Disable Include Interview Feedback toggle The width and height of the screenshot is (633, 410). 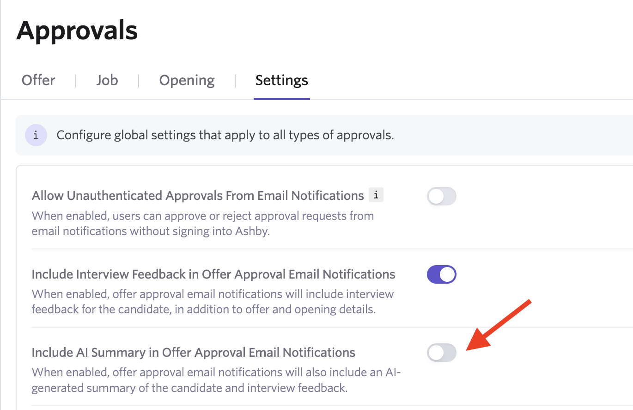point(441,274)
